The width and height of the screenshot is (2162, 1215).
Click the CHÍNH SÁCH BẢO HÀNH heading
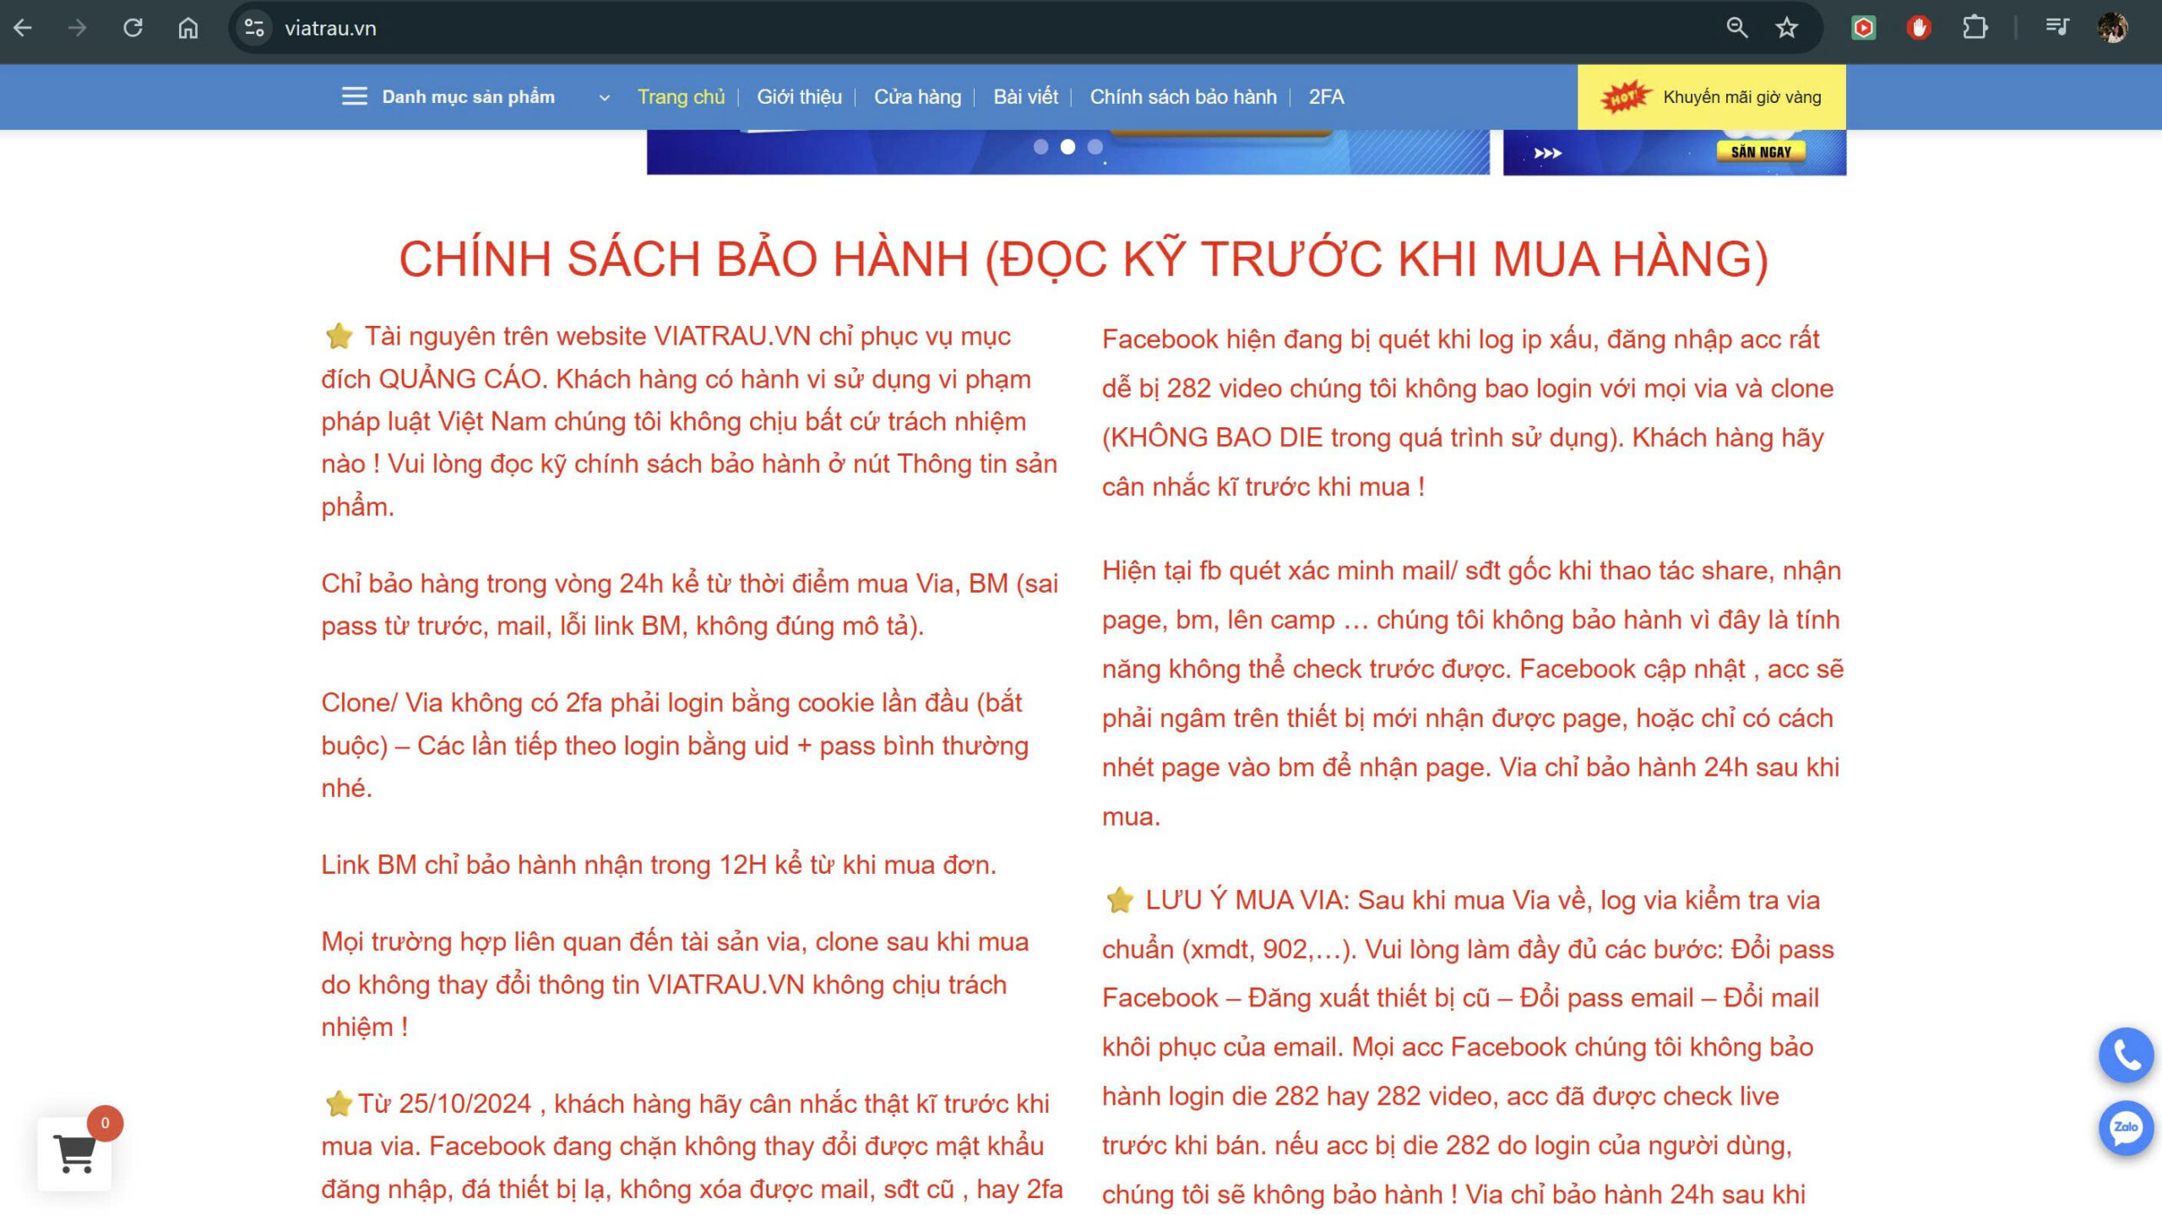1084,258
